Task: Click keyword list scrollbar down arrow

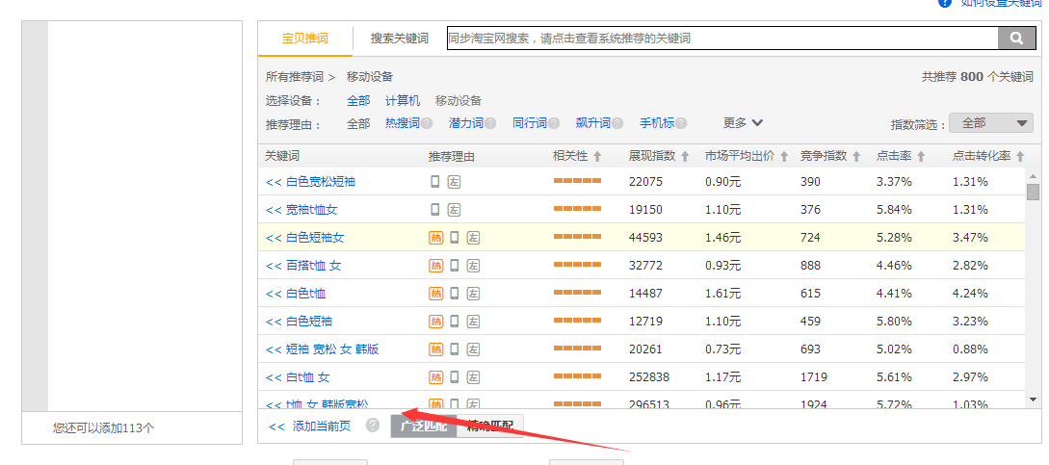Action: tap(1033, 399)
